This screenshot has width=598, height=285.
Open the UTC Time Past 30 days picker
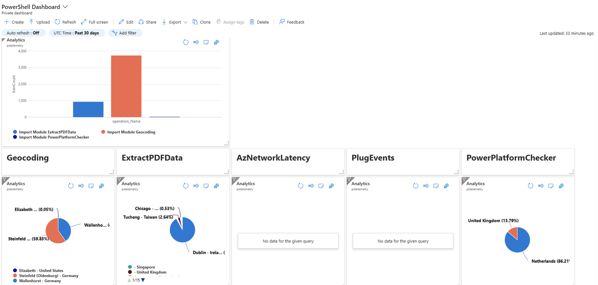pos(77,33)
